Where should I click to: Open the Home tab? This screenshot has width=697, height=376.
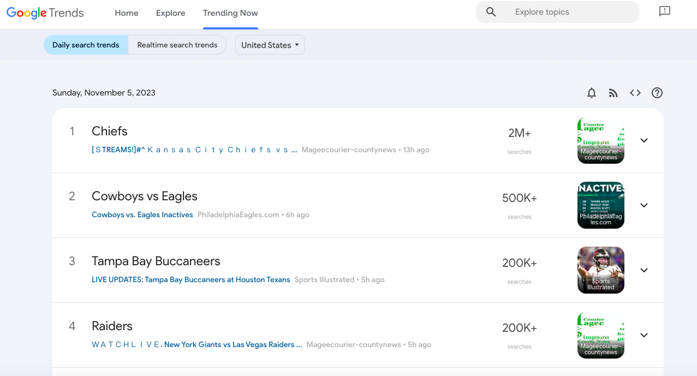[127, 13]
